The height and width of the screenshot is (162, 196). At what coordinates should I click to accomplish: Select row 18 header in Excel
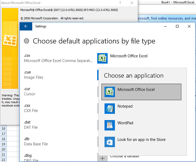pyautogui.click(x=3, y=139)
